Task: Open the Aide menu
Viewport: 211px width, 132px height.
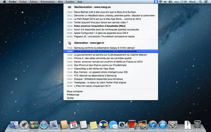Action: 80,2
